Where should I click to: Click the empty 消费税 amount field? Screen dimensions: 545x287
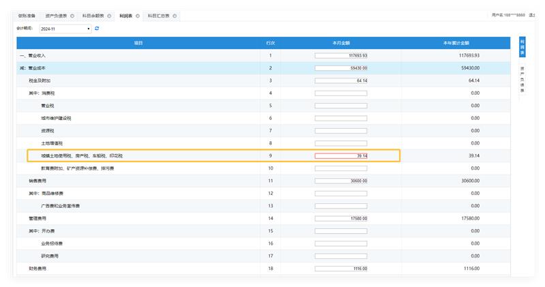click(x=341, y=93)
